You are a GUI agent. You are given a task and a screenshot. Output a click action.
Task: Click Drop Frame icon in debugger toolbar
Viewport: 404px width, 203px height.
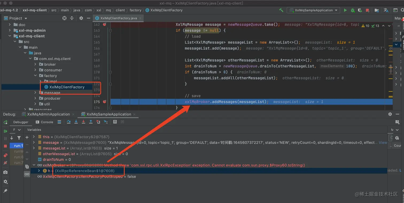pos(98,122)
